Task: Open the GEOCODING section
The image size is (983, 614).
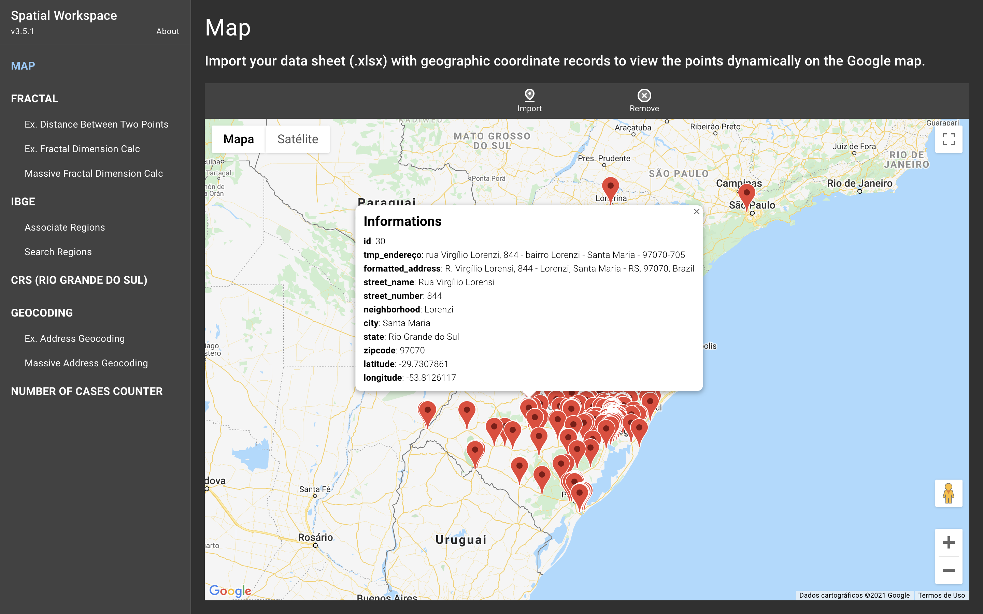Action: [42, 313]
